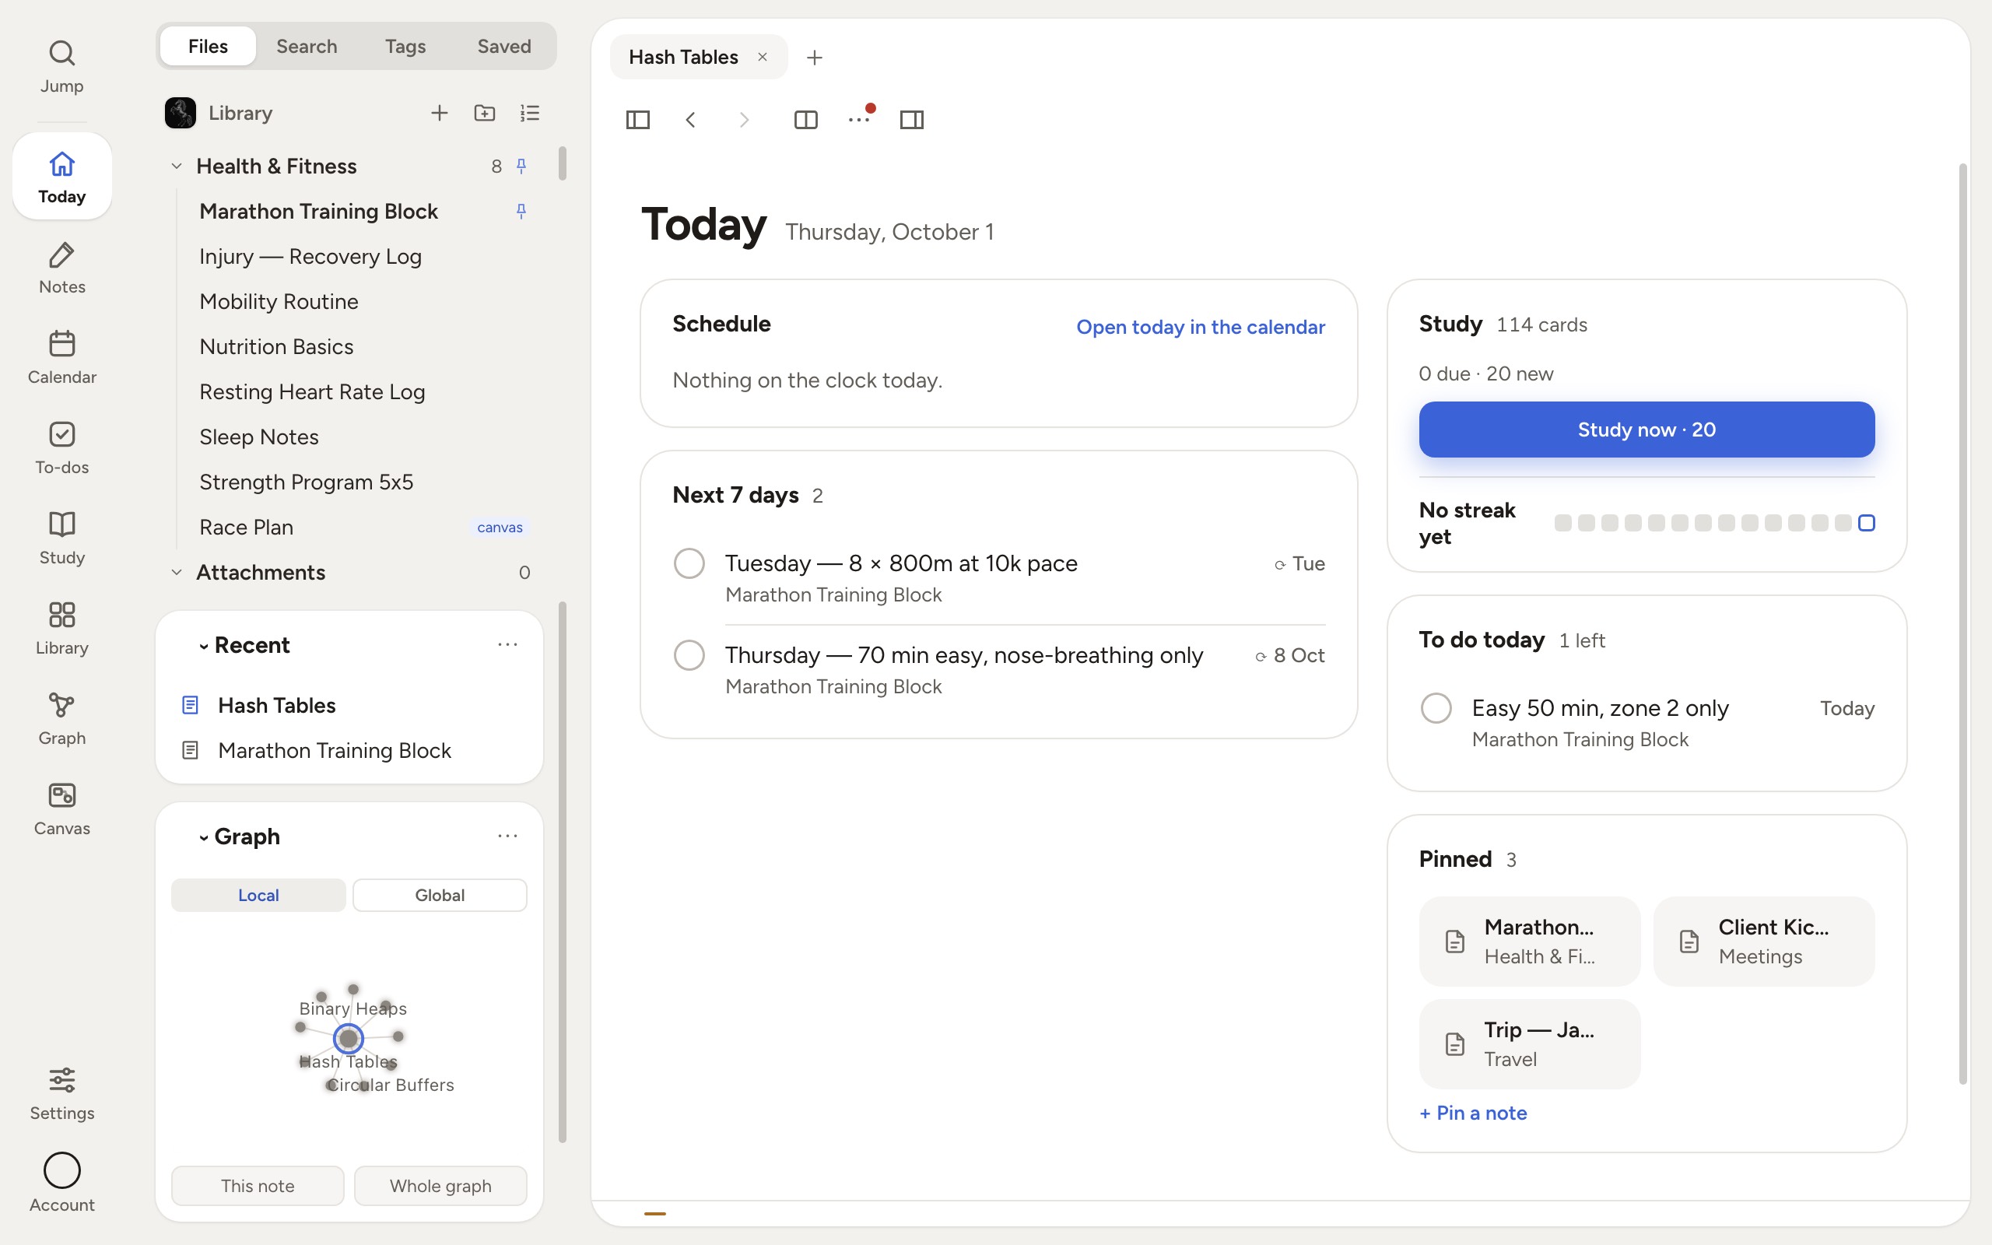Create a new folder in Library
Viewport: 1992px width, 1245px height.
click(x=485, y=113)
